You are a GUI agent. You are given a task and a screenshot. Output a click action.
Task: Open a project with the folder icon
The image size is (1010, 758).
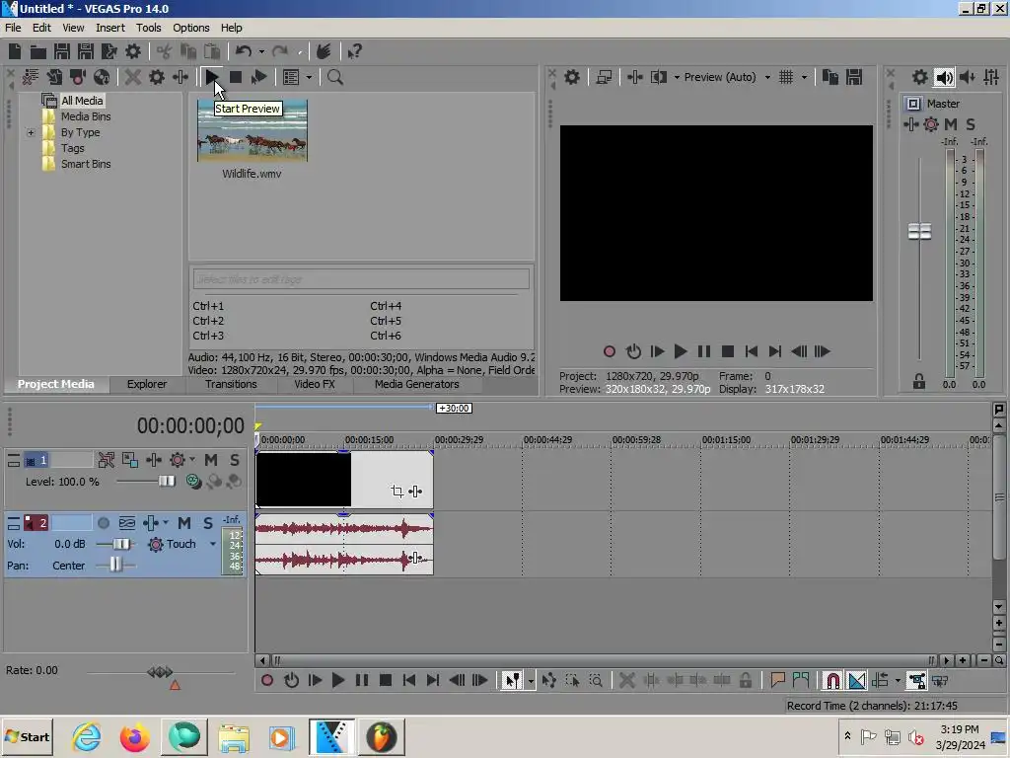(38, 51)
